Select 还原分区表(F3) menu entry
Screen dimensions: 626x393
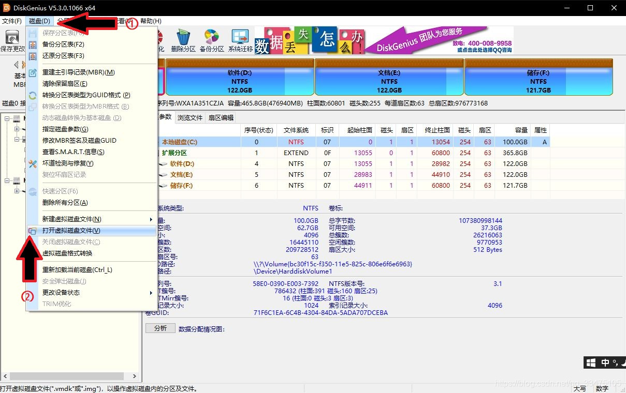[91, 56]
